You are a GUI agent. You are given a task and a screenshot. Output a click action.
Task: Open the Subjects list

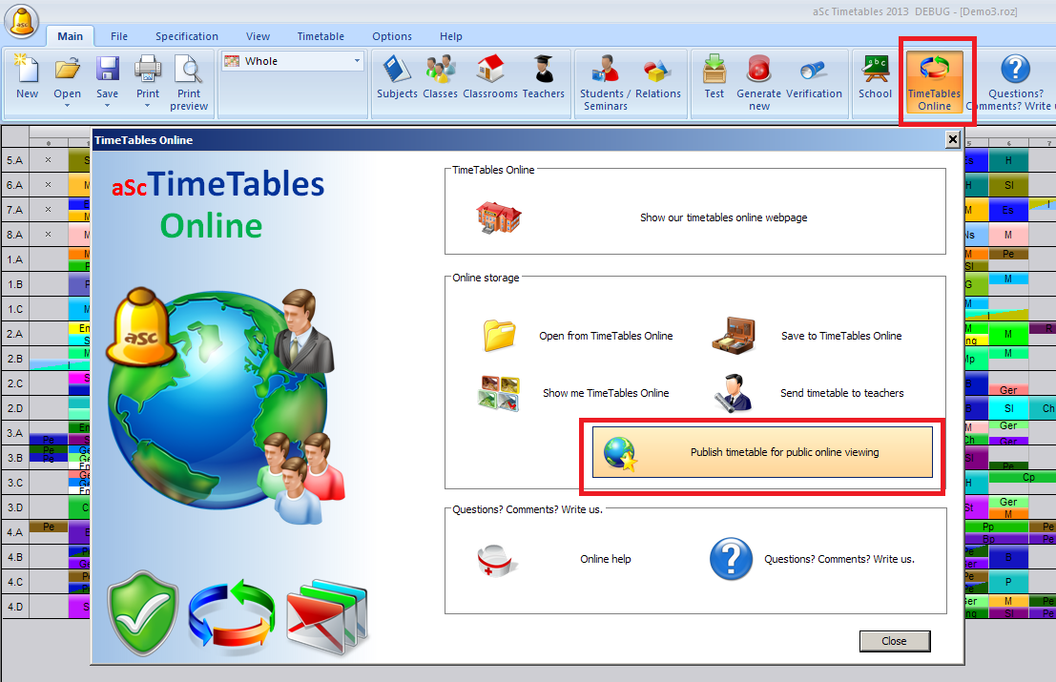click(x=398, y=77)
